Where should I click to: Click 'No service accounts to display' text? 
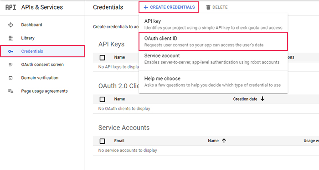[x=128, y=150]
